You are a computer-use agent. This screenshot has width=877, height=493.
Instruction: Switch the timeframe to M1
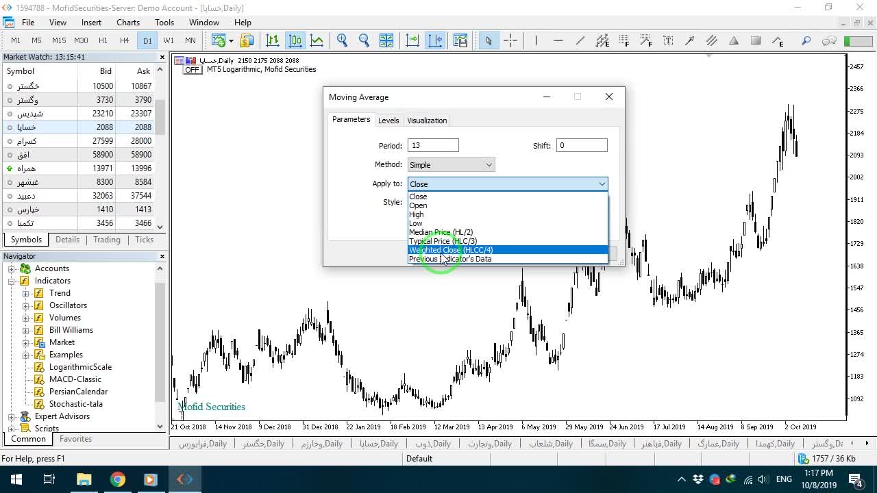(x=16, y=40)
